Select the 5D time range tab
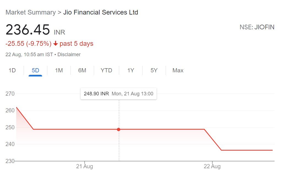The height and width of the screenshot is (177, 285). click(x=35, y=70)
